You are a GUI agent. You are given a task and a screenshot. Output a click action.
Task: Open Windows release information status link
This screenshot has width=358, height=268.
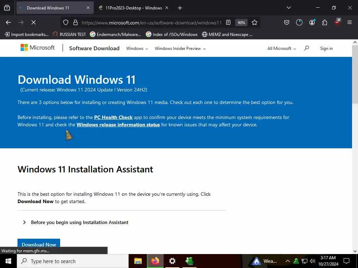(x=118, y=125)
